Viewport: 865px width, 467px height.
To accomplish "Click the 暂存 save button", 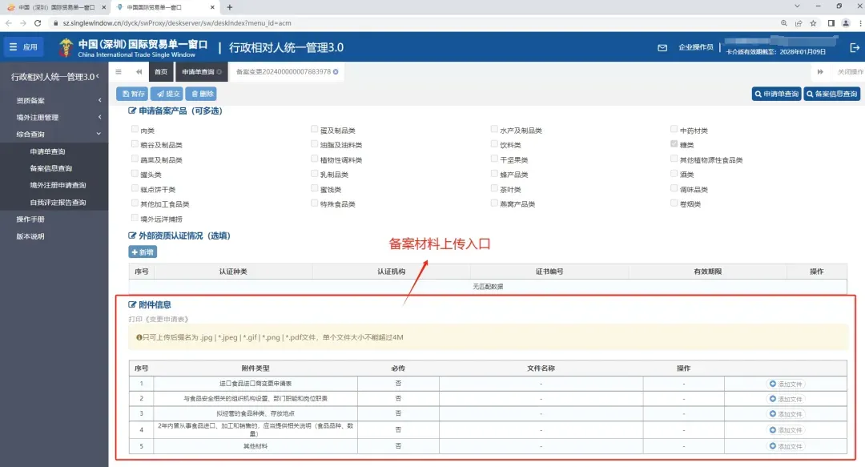I will click(132, 94).
